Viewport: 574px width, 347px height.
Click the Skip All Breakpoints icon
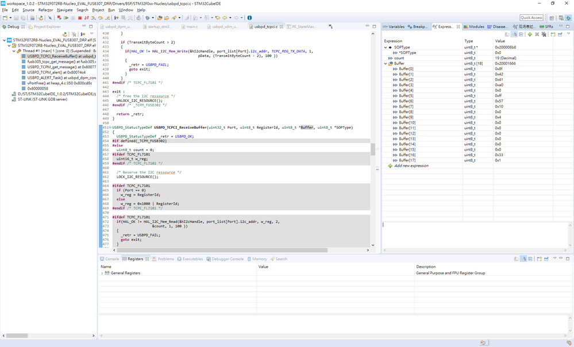click(50, 18)
